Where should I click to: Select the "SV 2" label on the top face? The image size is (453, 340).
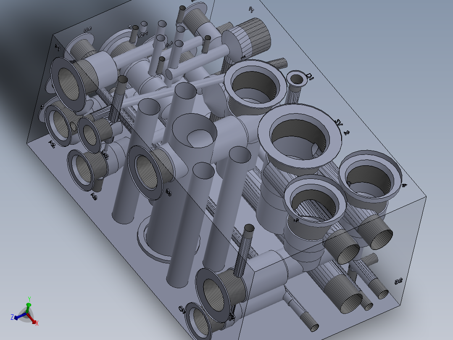[342, 127]
